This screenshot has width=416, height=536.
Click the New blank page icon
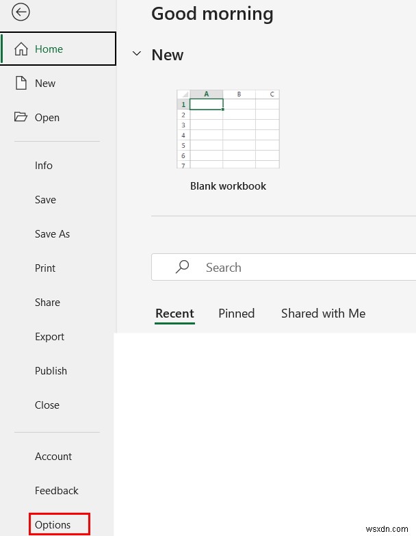click(21, 83)
